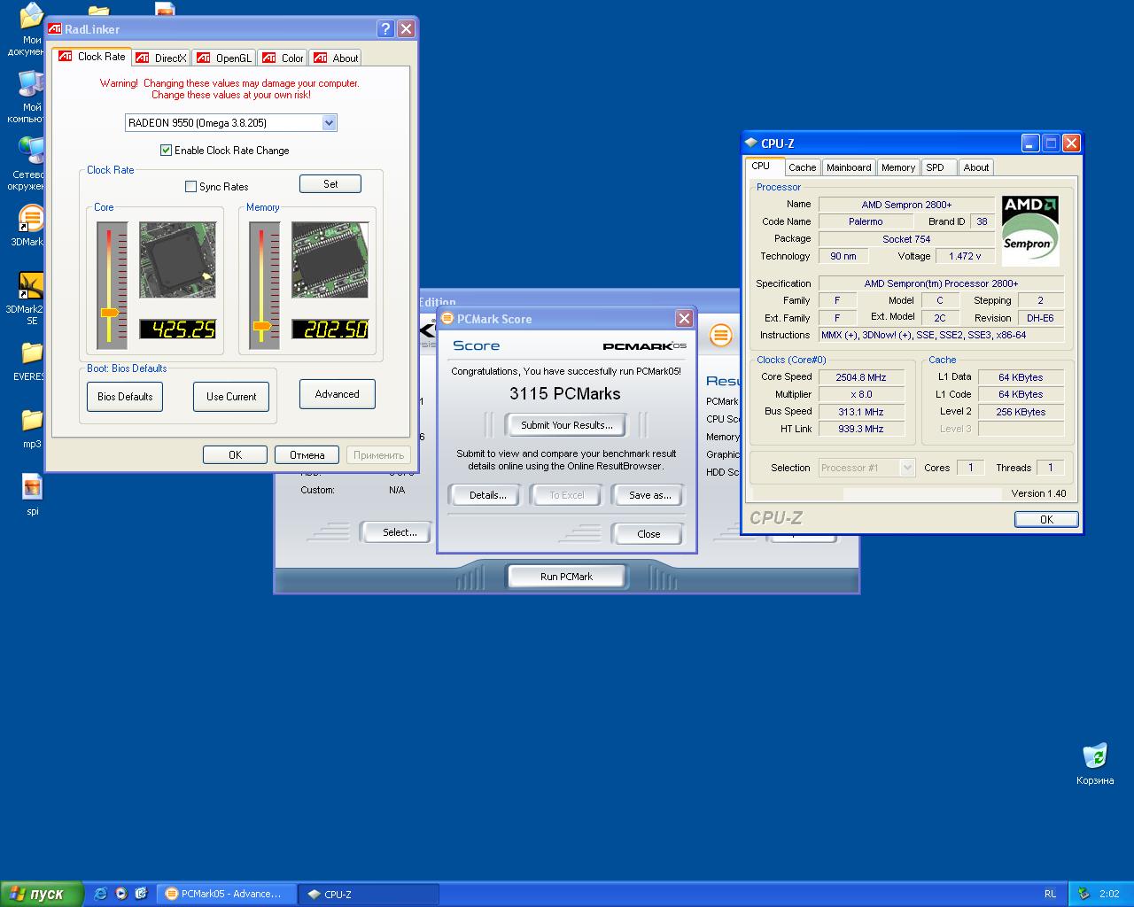Image resolution: width=1134 pixels, height=907 pixels.
Task: Switch to the Cache tab in CPU-Z
Action: 802,167
